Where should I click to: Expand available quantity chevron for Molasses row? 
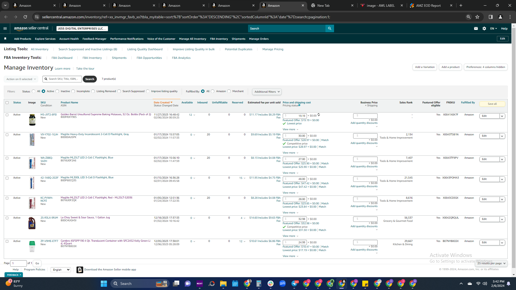point(194,115)
